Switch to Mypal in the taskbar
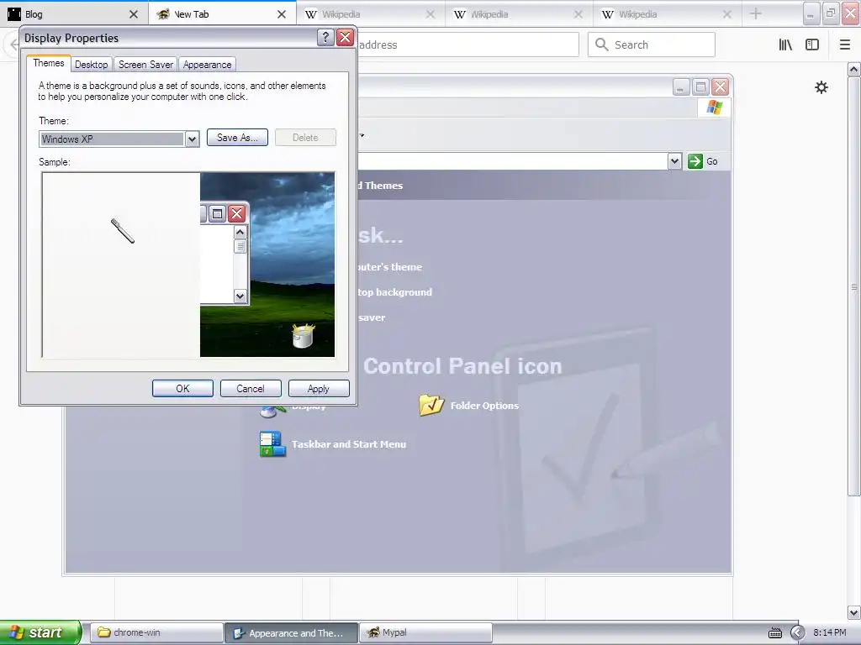This screenshot has width=861, height=645. (x=425, y=632)
